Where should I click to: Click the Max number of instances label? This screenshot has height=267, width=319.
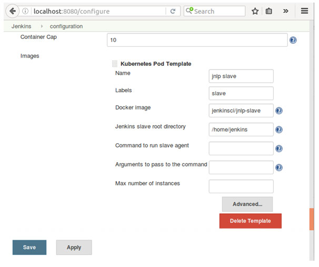(x=147, y=183)
